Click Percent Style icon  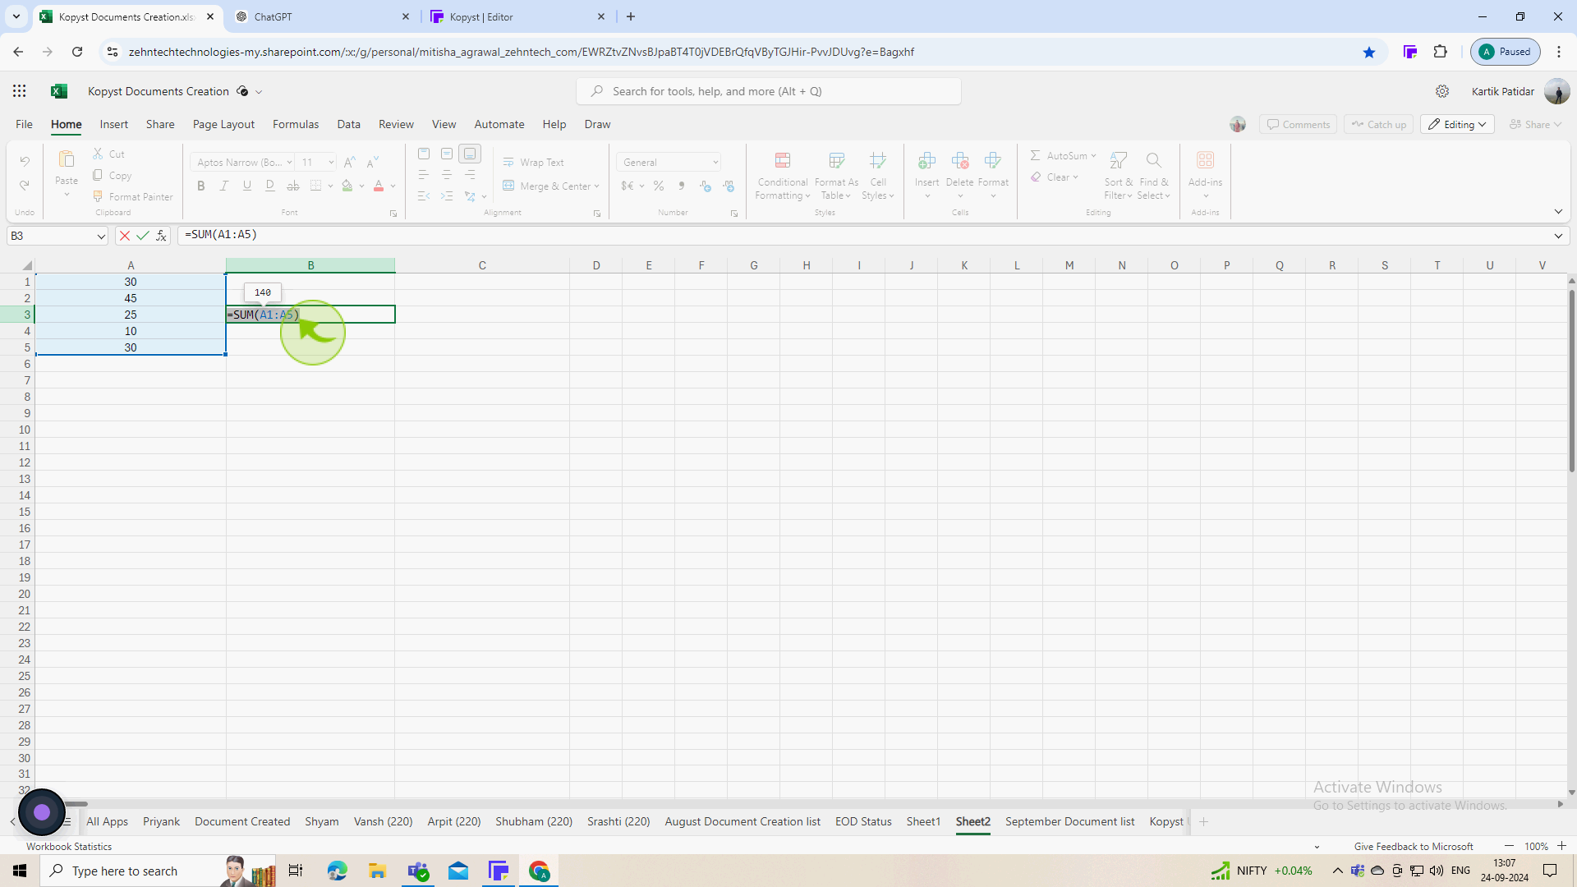(x=659, y=186)
